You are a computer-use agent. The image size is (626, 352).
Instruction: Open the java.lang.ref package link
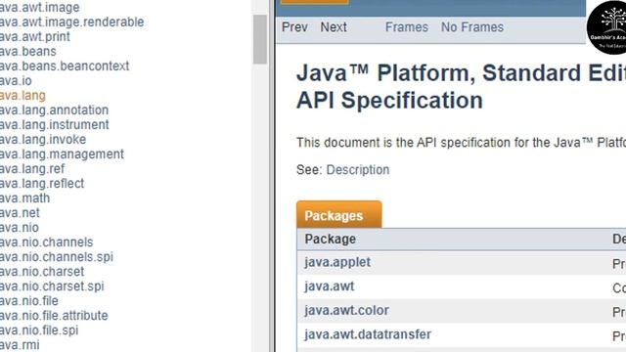[32, 169]
